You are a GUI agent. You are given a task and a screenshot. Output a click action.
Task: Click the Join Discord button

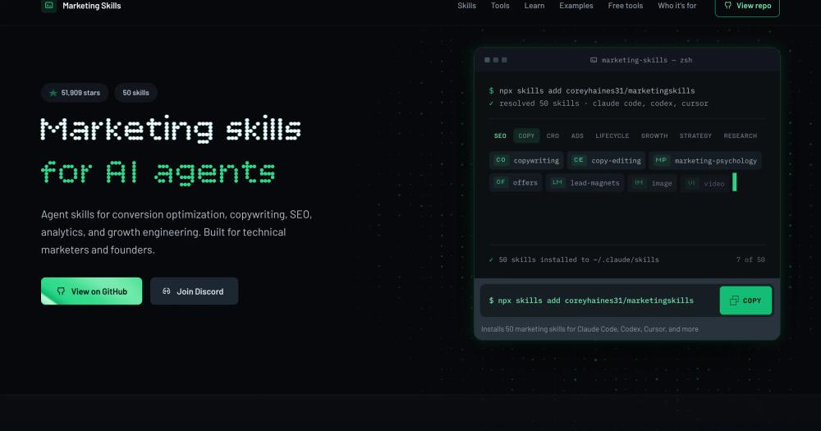195,291
